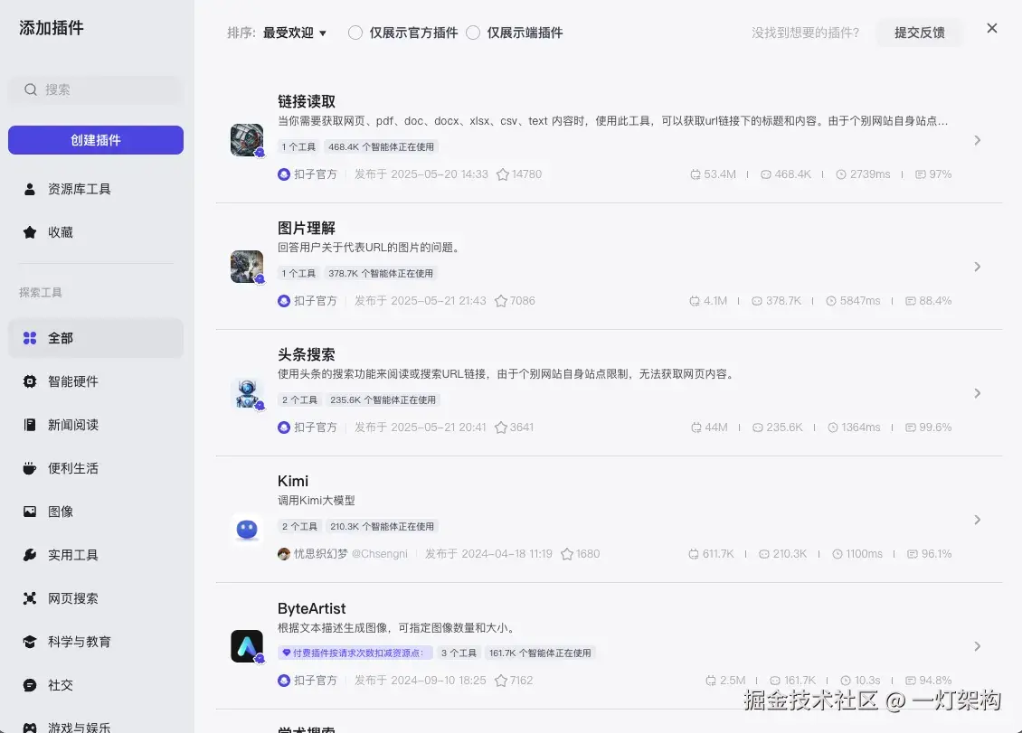
Task: Open the 收藏 label
Action: click(x=61, y=232)
